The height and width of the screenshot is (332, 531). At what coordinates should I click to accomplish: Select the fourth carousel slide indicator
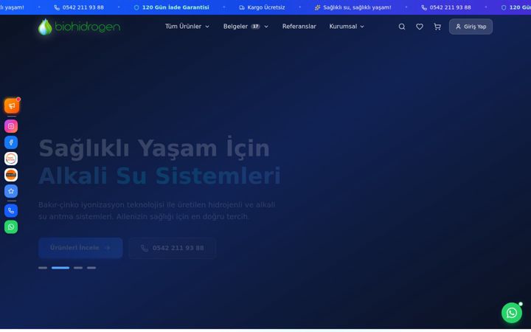pos(91,268)
